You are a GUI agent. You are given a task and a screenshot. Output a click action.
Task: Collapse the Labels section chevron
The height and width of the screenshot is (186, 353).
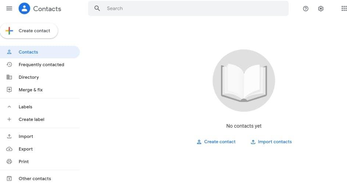click(x=10, y=107)
